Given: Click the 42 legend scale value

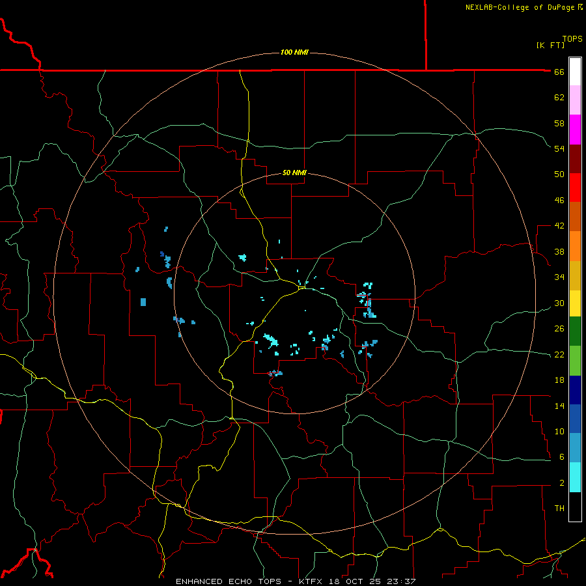Looking at the screenshot, I should tap(559, 226).
